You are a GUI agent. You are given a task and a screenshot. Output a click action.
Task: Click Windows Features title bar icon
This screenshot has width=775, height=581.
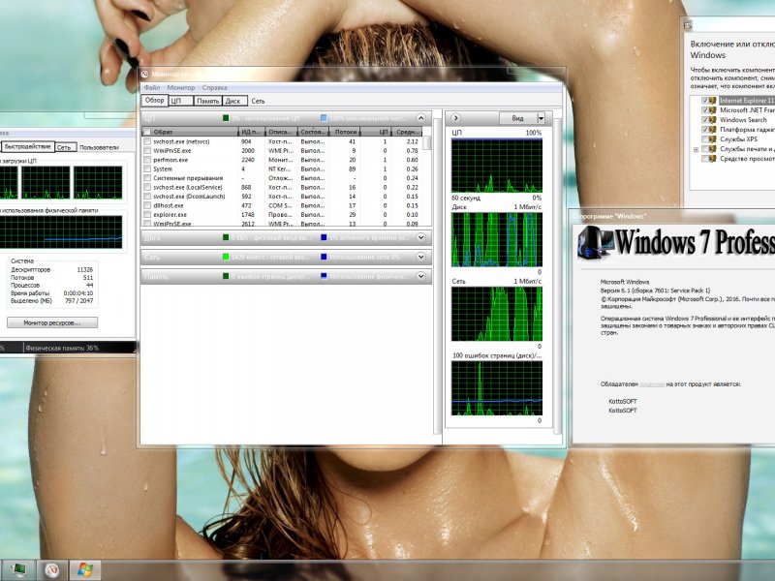[x=688, y=25]
